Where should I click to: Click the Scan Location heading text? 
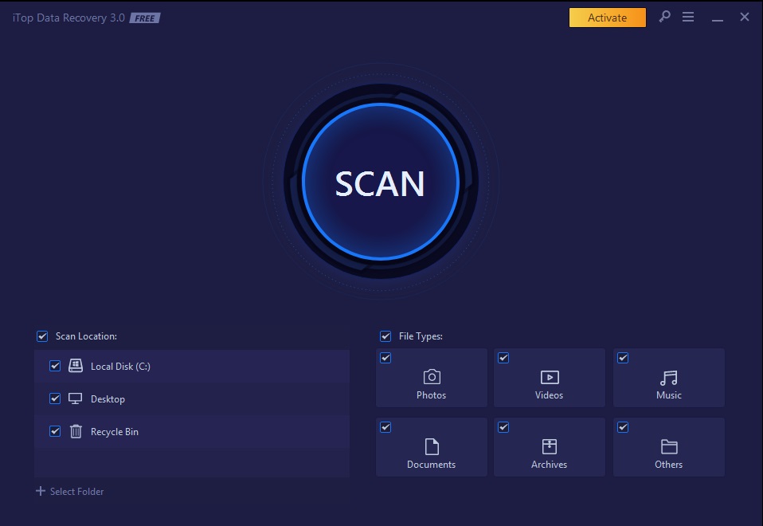[x=86, y=336]
